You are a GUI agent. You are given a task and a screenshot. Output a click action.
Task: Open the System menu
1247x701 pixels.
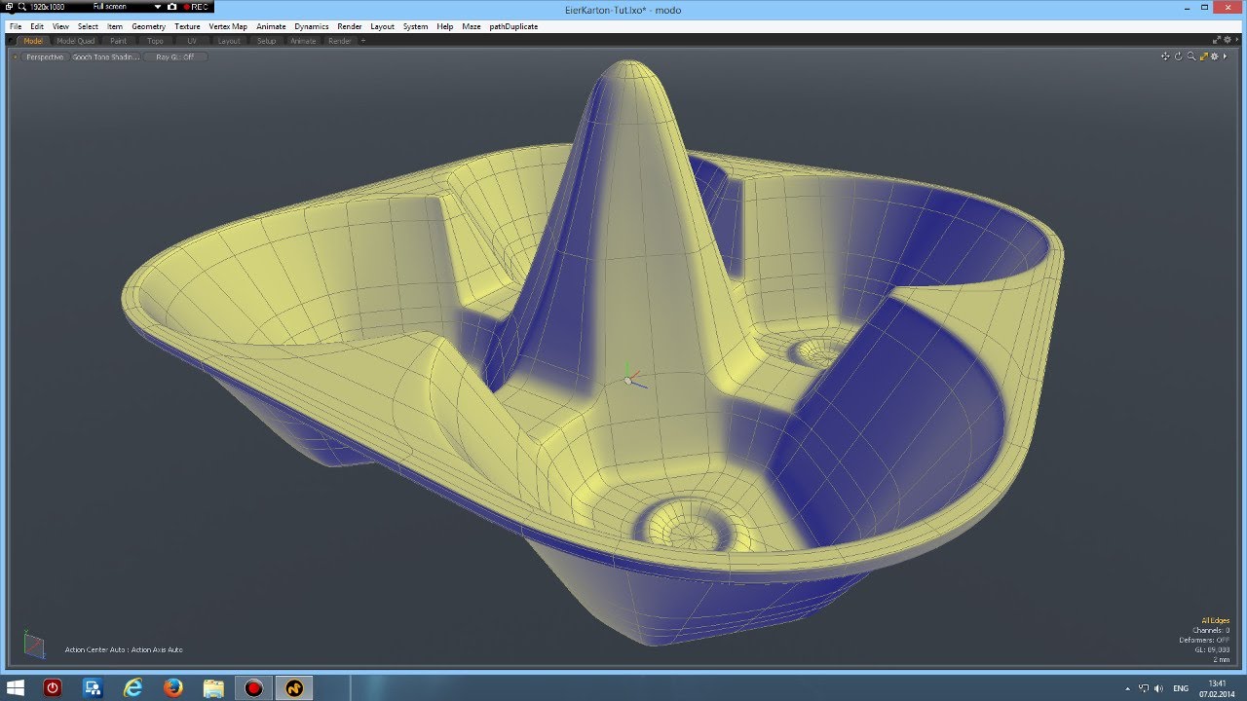(415, 26)
